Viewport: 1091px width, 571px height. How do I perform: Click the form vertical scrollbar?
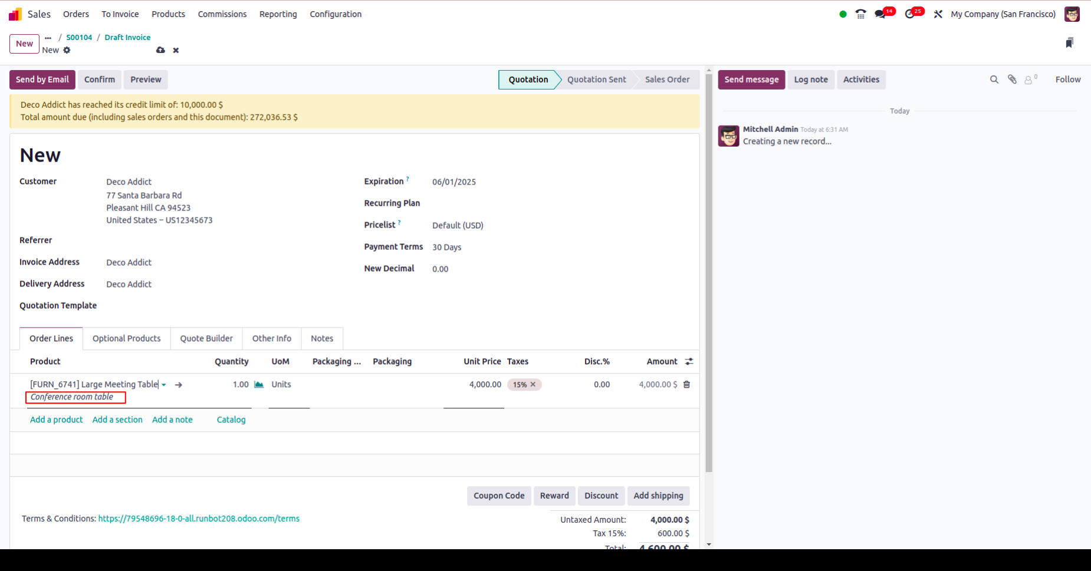(709, 273)
